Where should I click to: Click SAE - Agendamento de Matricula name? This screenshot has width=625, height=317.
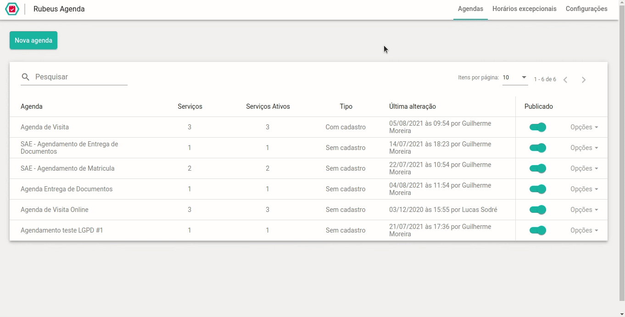pos(67,168)
